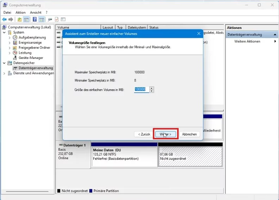Select Geräte-Manager in the tree
This screenshot has width=279, height=200.
(x=31, y=58)
